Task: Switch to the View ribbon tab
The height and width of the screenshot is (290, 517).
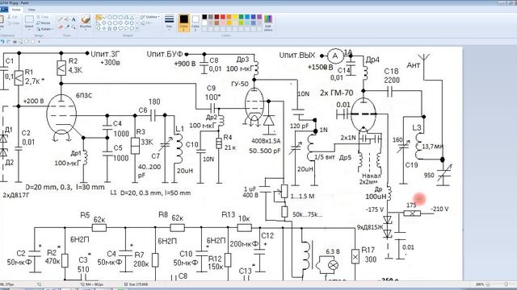Action: click(x=32, y=10)
